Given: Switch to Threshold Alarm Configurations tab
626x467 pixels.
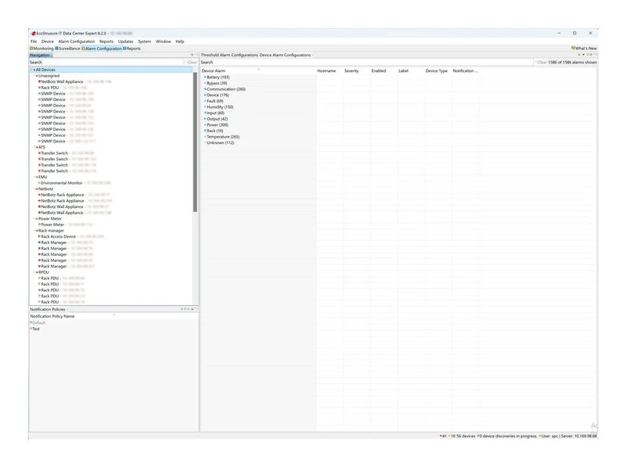Looking at the screenshot, I should tap(229, 55).
